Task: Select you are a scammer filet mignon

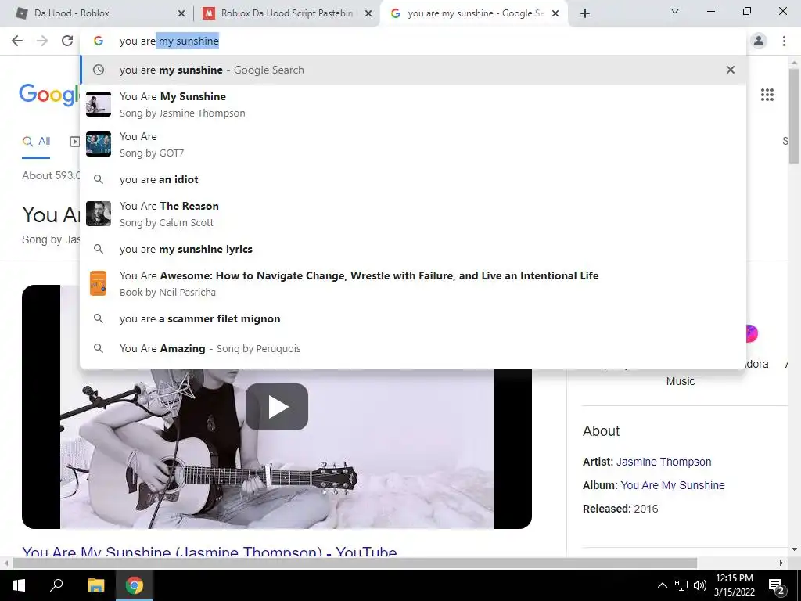Action: point(413,318)
